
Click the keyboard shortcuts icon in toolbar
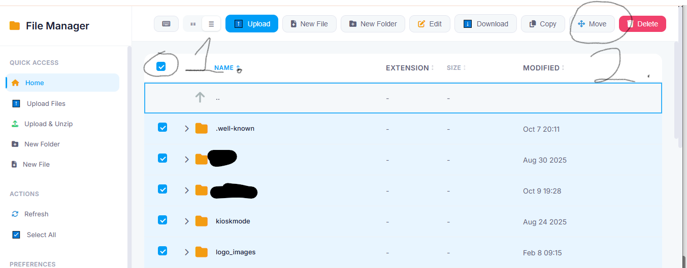[x=166, y=24]
